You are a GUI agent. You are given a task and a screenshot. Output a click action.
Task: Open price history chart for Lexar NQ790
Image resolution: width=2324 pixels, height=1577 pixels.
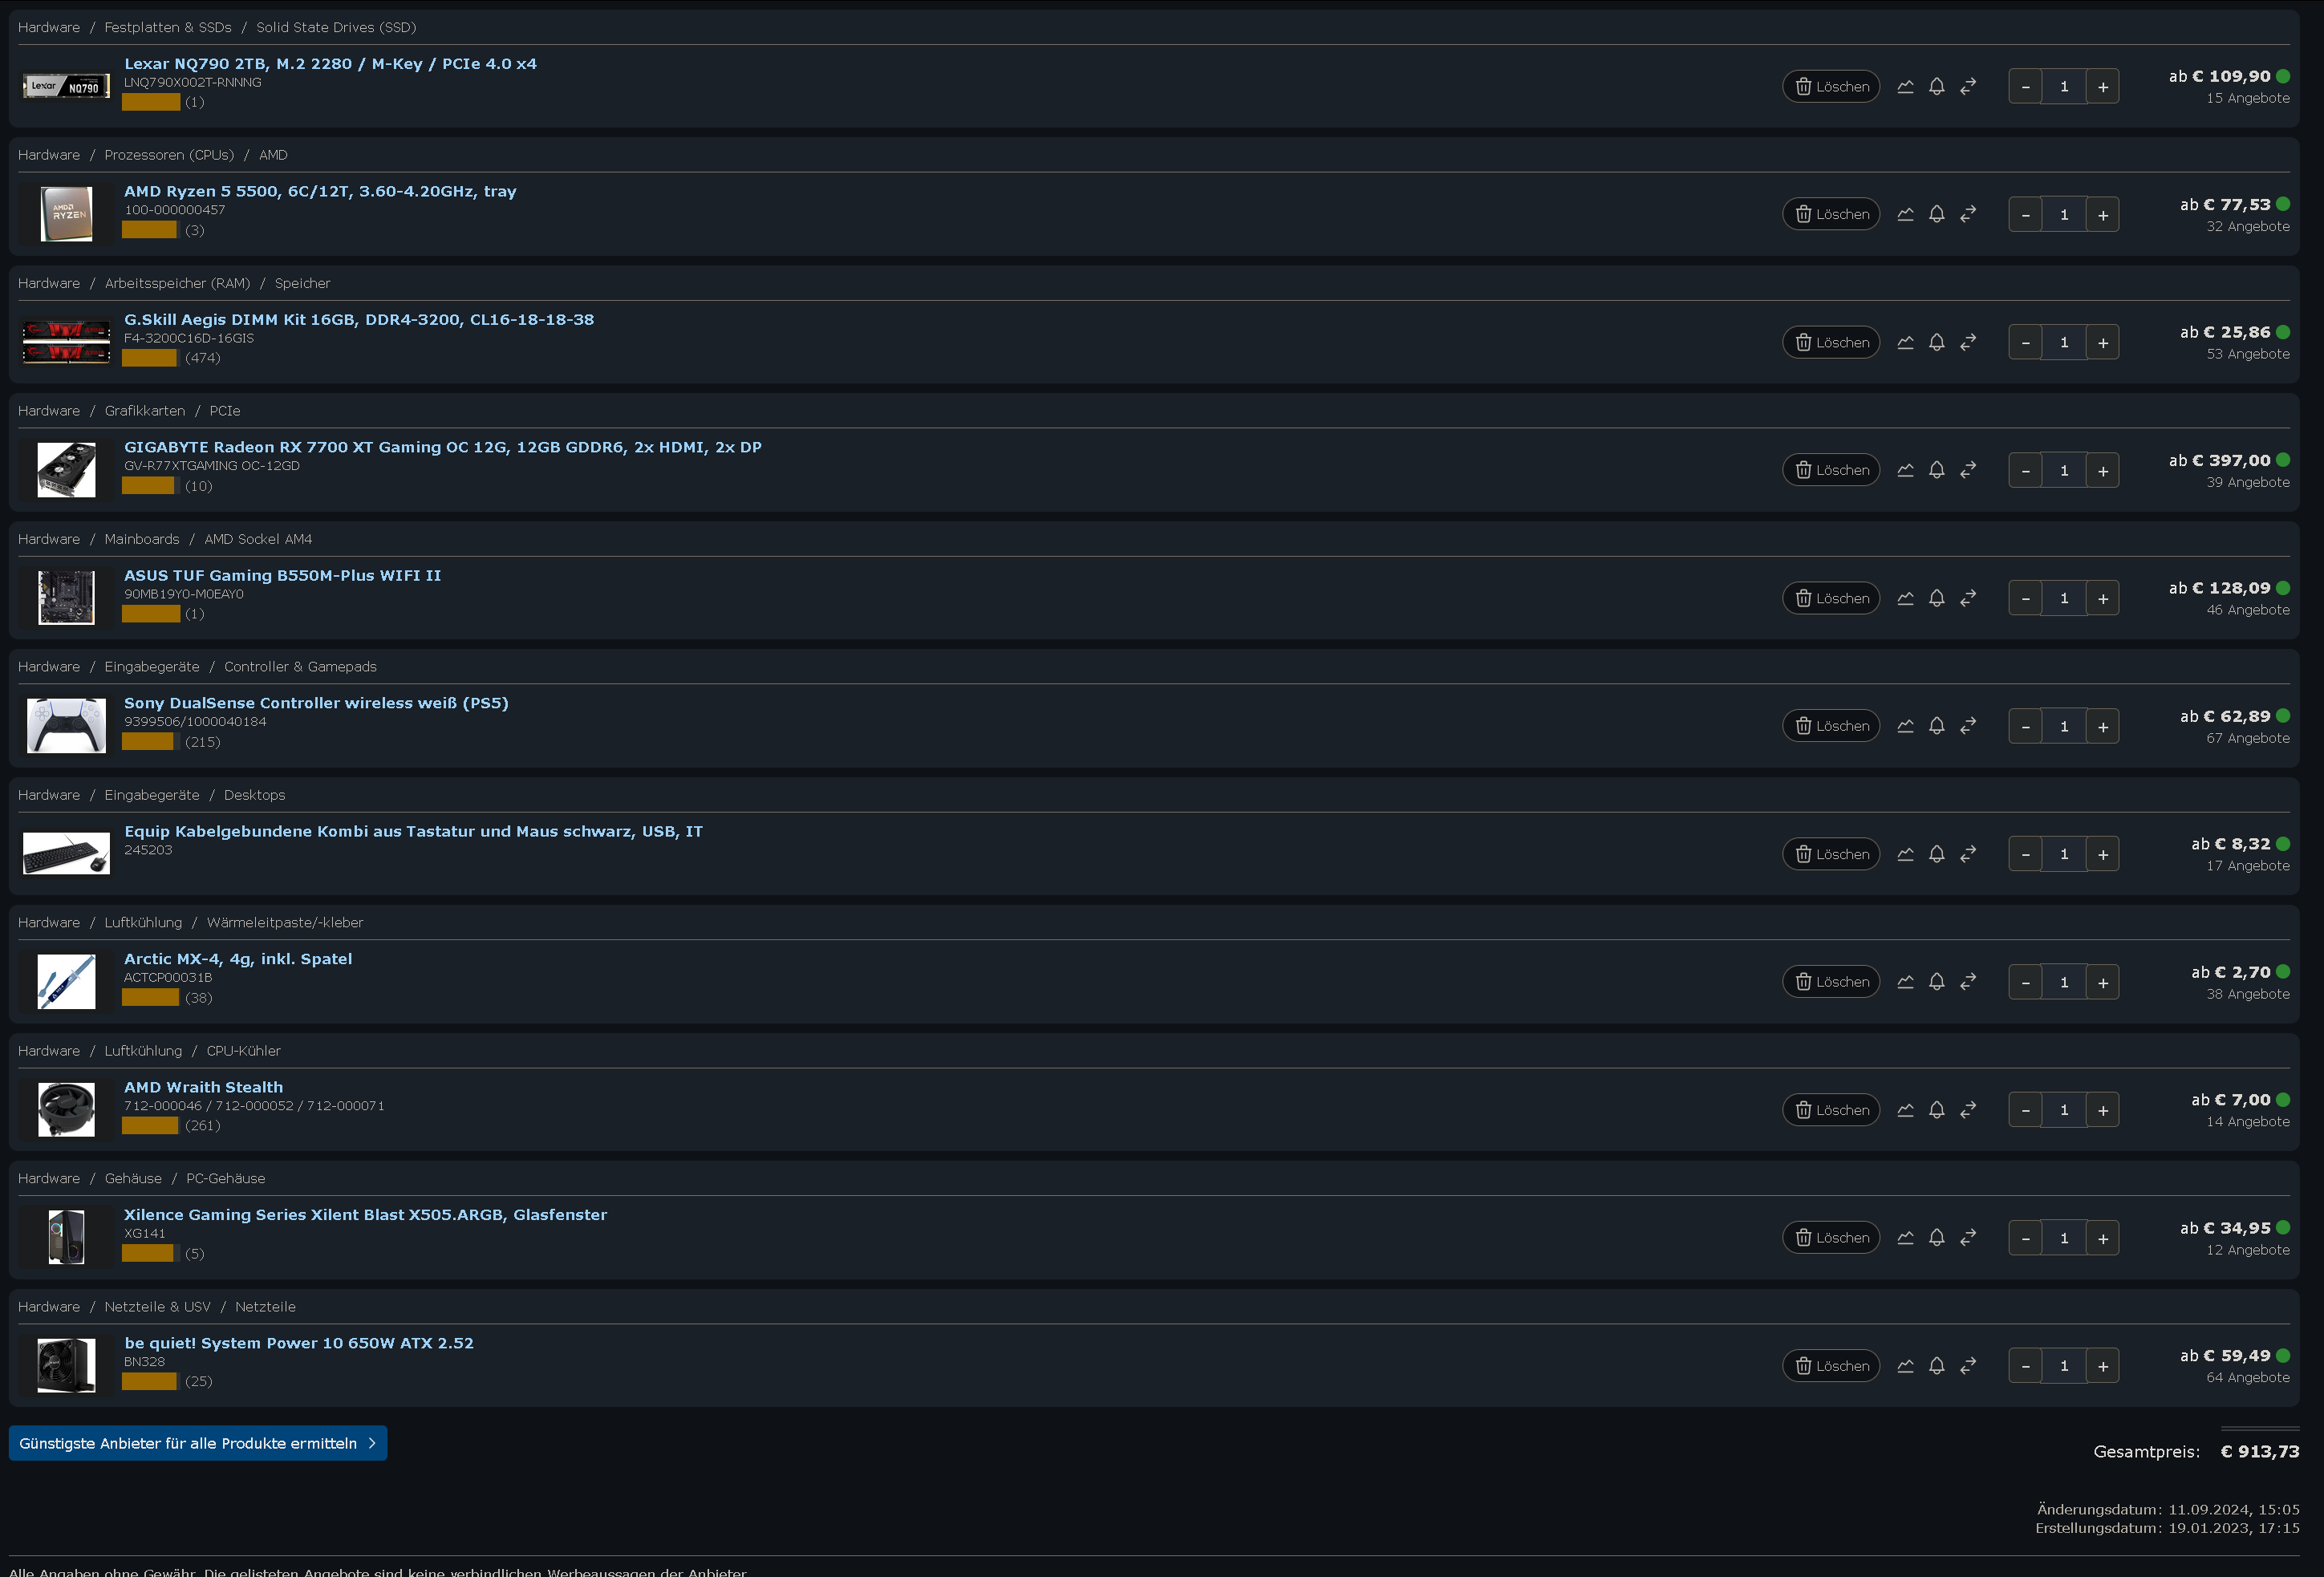coord(1905,87)
